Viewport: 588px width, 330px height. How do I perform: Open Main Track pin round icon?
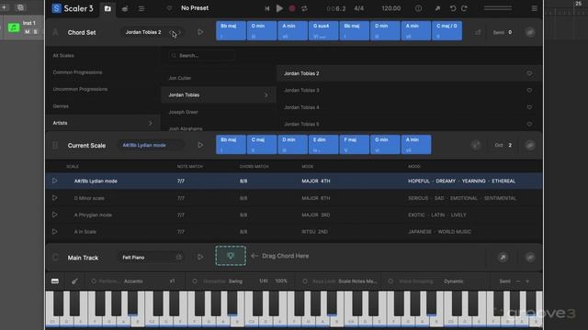pos(503,258)
